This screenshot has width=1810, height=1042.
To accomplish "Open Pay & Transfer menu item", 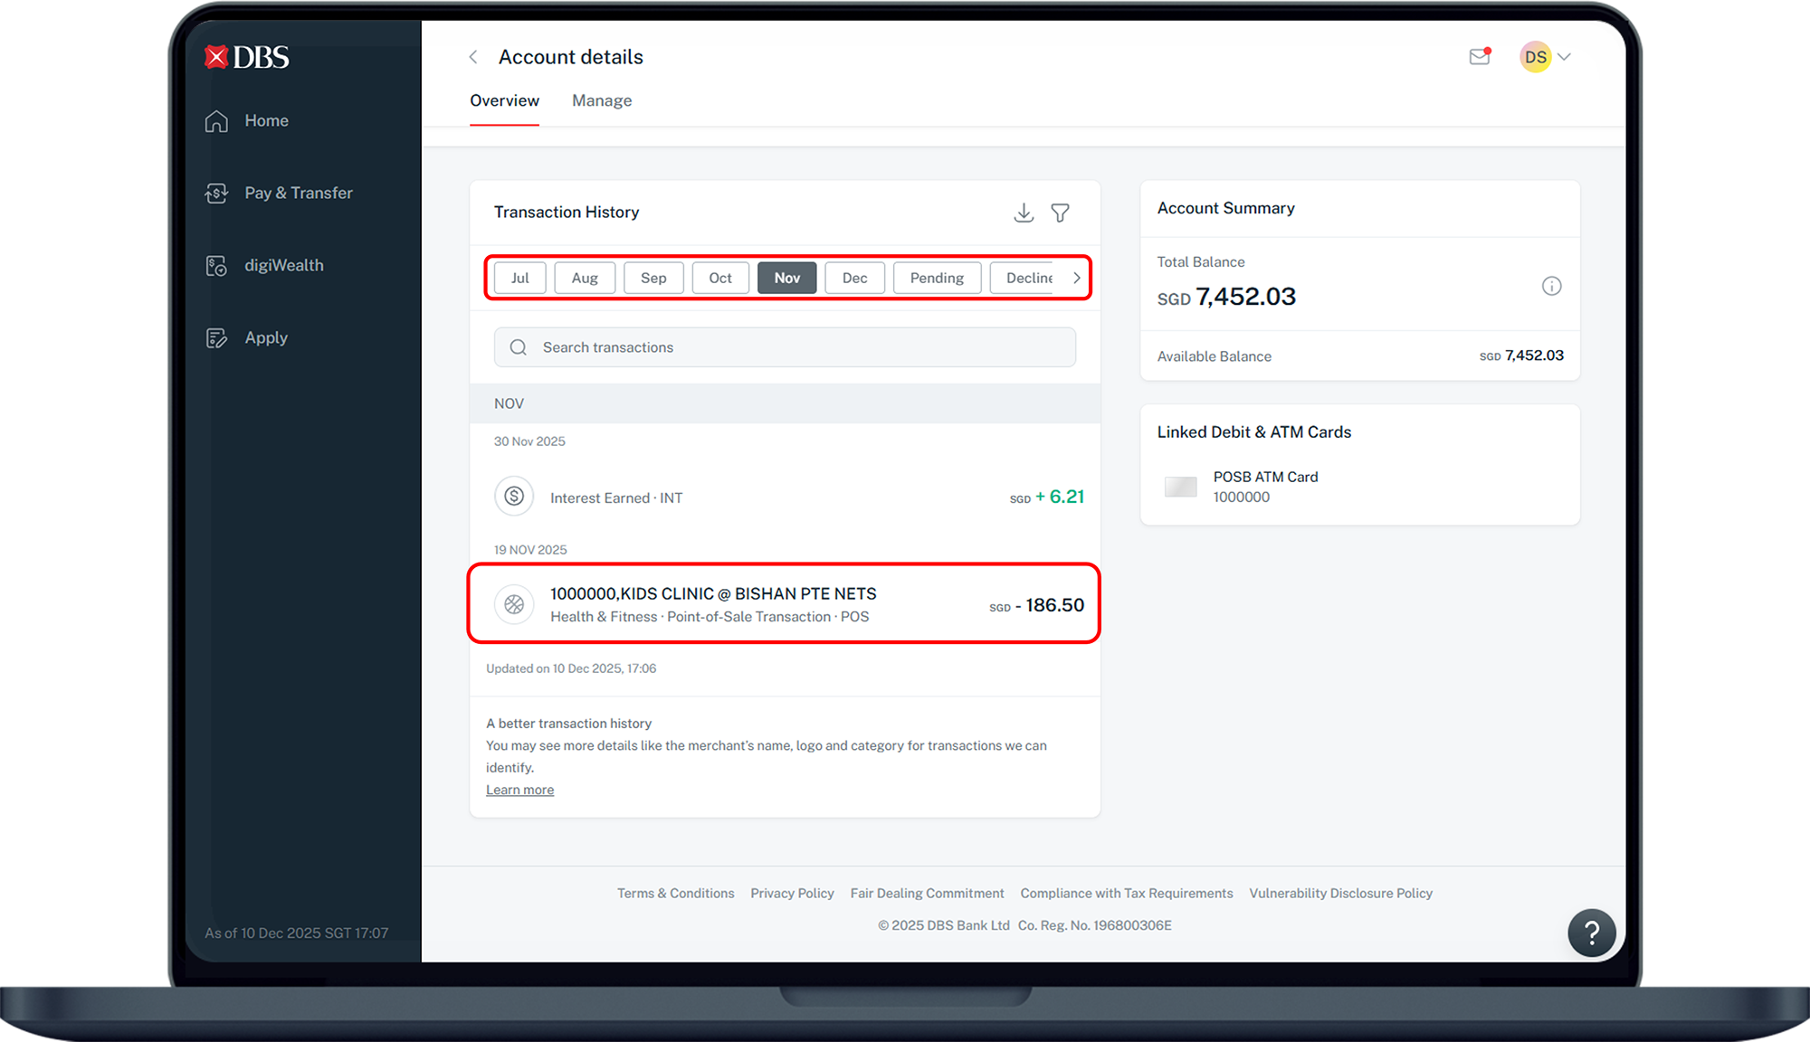I will click(x=298, y=193).
